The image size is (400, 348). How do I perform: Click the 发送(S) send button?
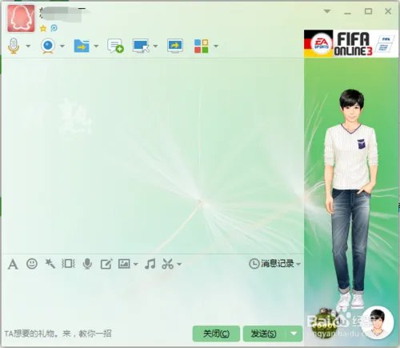point(264,334)
